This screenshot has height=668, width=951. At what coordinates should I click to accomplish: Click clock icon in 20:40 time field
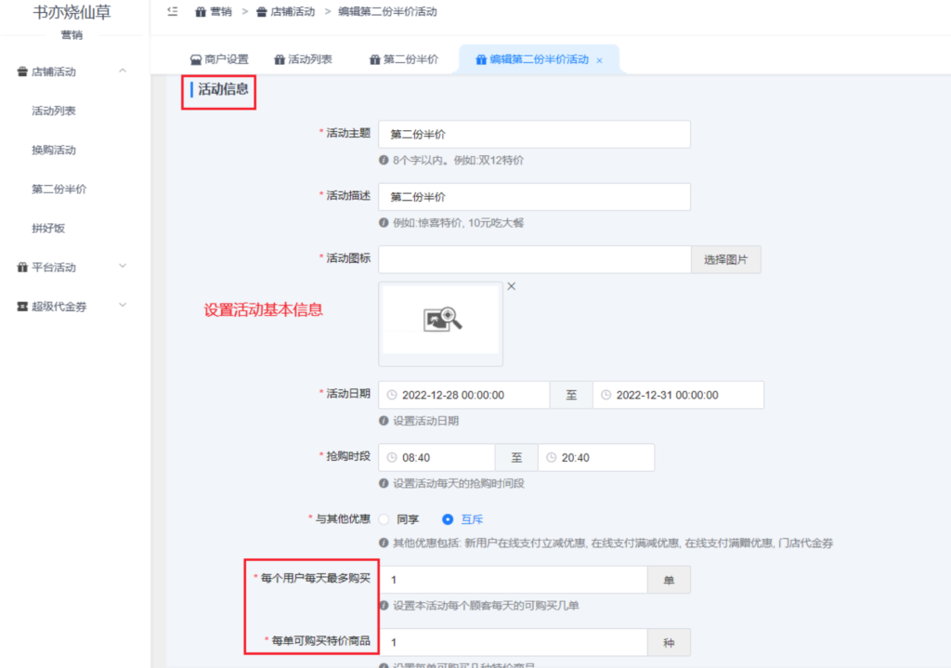552,457
